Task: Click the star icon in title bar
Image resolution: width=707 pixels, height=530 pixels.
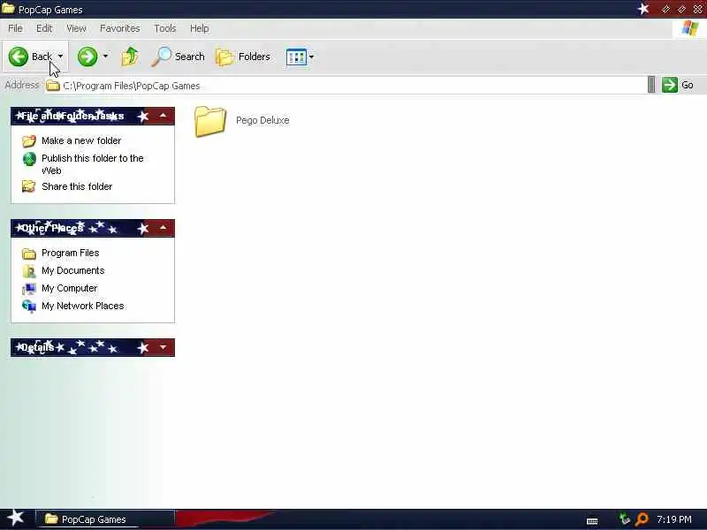Action: 643,9
